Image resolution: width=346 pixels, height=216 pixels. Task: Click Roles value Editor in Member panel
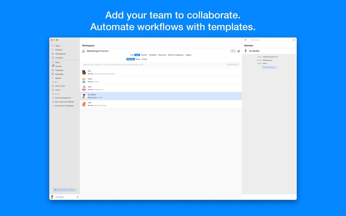pos(265,64)
